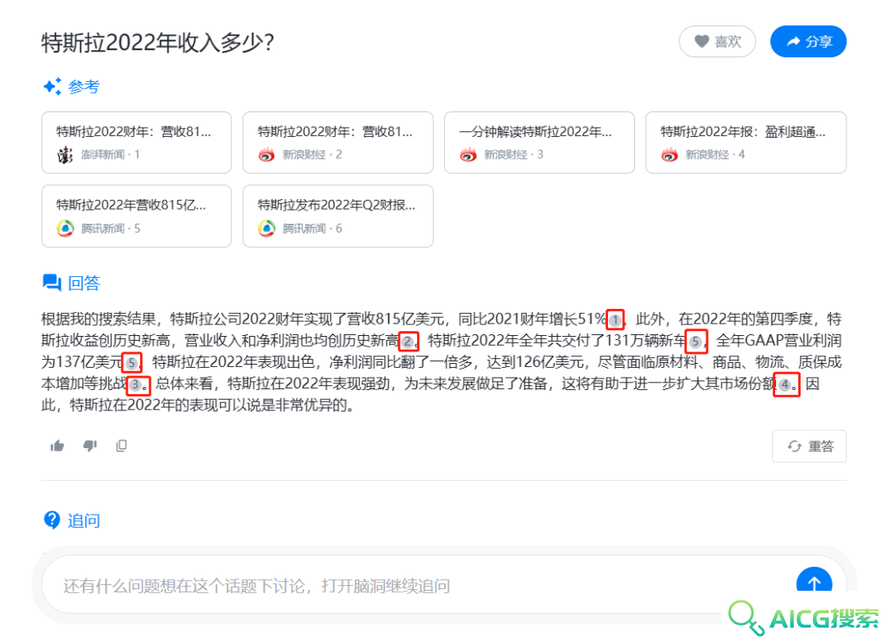Click the 澎湃新闻 source logo icon
The image size is (885, 644).
point(66,155)
